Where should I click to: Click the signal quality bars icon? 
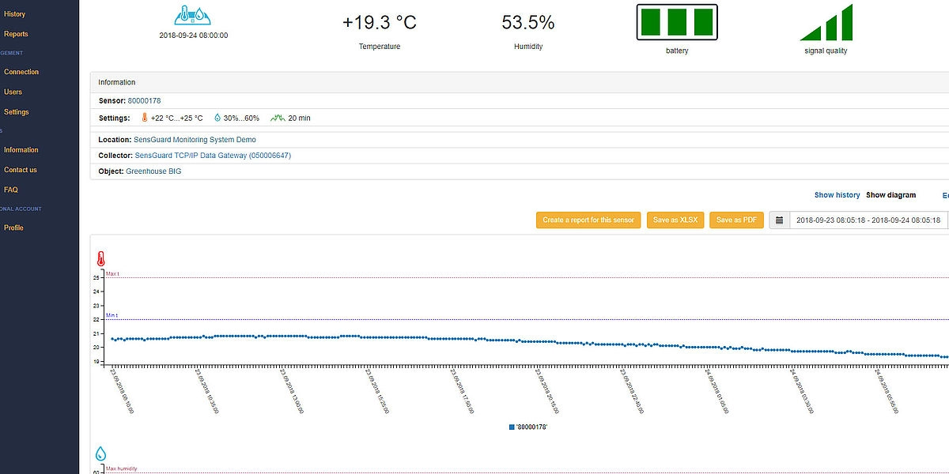click(x=826, y=22)
